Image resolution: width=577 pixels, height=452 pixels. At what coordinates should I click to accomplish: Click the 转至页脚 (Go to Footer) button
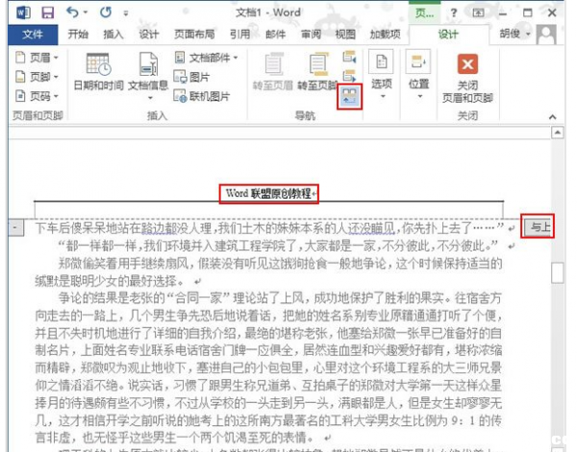(317, 72)
